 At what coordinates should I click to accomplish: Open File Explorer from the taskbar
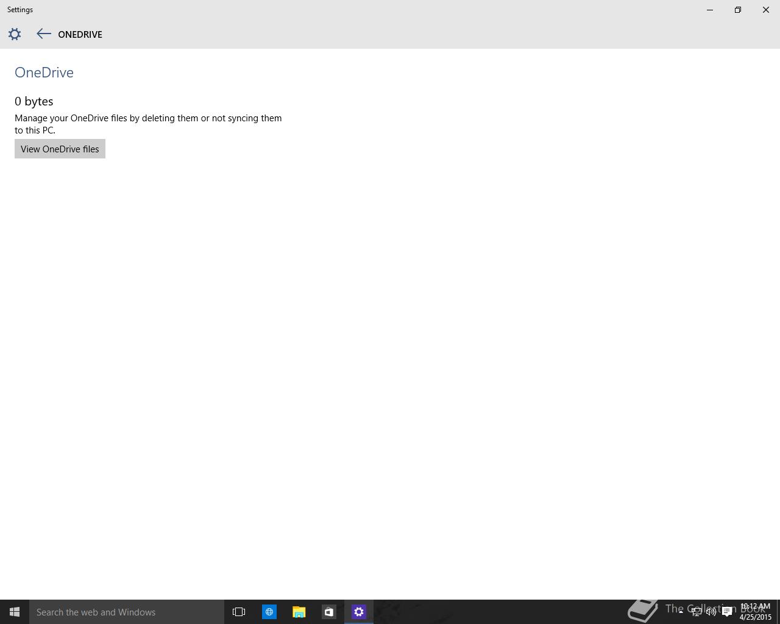tap(299, 612)
